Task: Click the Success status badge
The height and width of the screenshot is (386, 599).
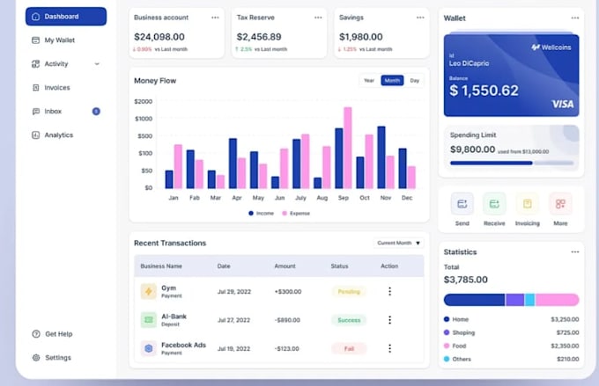Action: pos(349,320)
